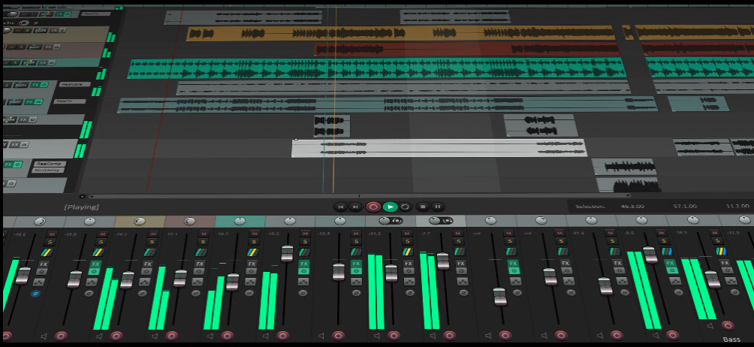This screenshot has height=347, width=754.
Task: Open routing on the teal mixer strip
Action: 252,252
